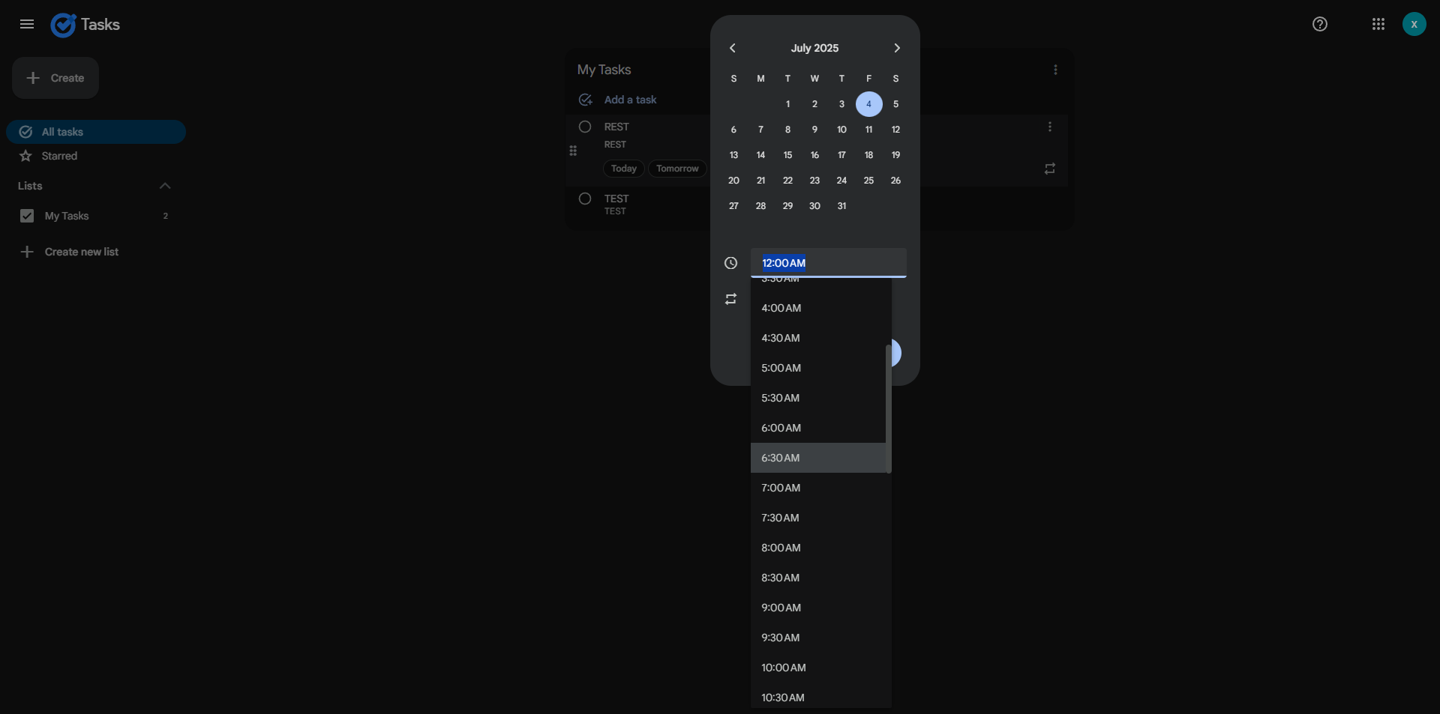Click the Add a task icon
This screenshot has width=1440, height=714.
(586, 100)
